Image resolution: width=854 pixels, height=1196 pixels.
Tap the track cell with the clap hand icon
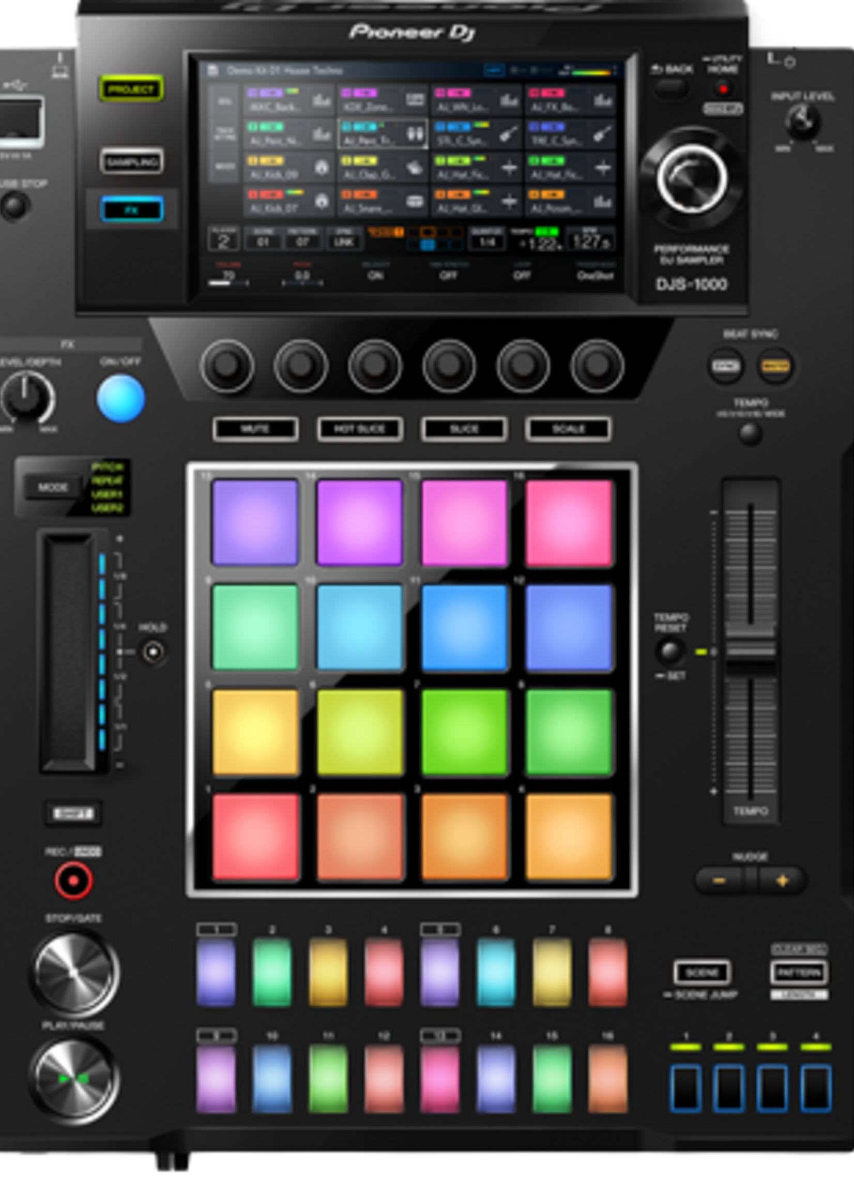[x=383, y=167]
